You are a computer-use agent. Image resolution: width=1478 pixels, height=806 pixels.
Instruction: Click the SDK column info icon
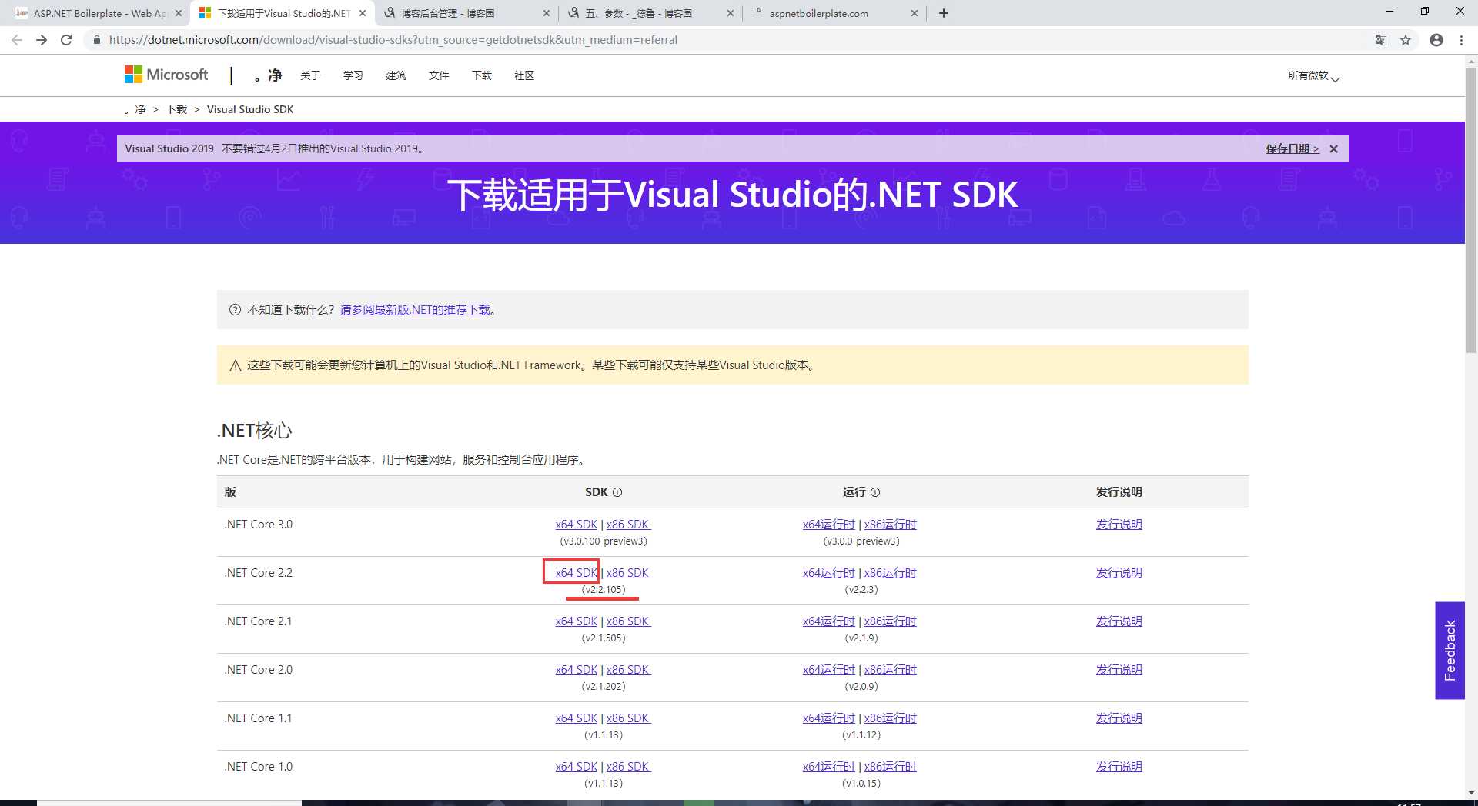[617, 492]
